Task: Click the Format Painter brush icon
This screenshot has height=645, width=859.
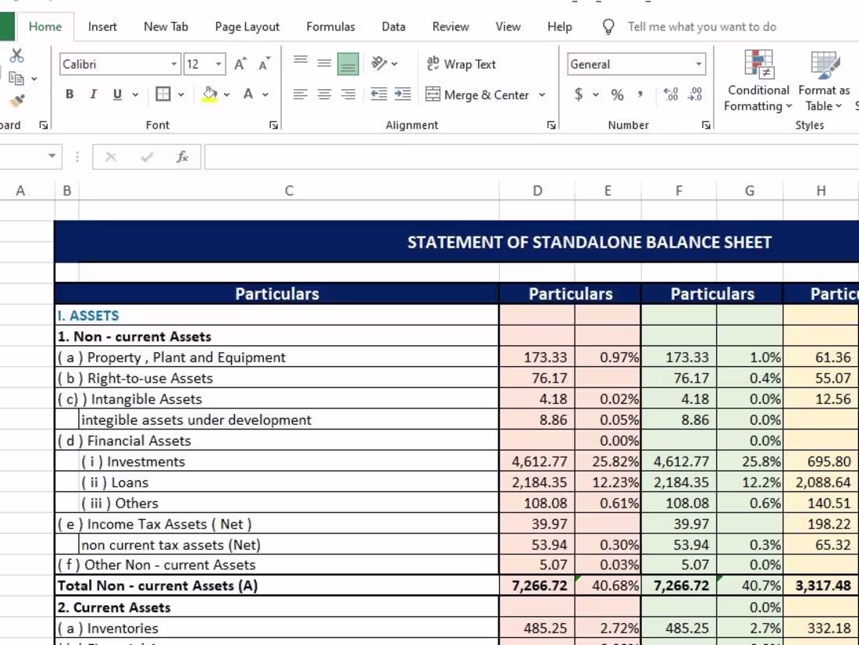Action: click(16, 101)
